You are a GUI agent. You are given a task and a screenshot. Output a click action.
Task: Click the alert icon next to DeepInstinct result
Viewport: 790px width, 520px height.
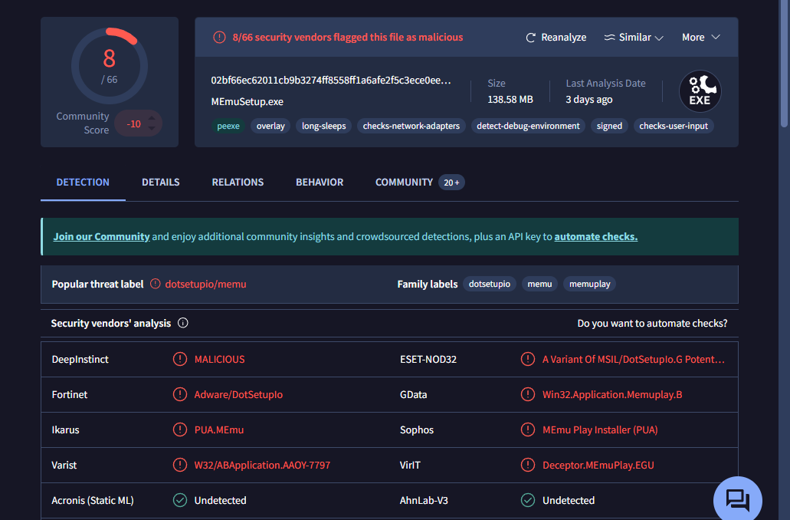(x=179, y=359)
